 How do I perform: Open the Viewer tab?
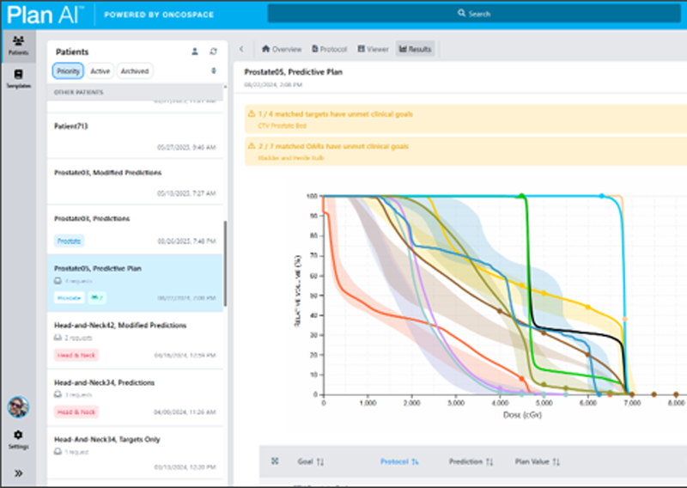click(373, 49)
